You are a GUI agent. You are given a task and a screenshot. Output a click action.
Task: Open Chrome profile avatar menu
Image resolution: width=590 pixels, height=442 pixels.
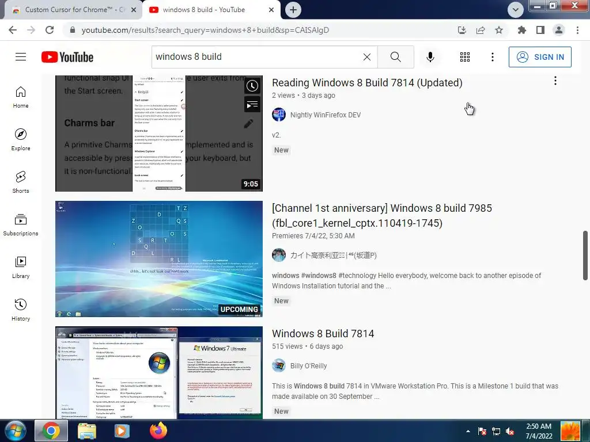559,30
